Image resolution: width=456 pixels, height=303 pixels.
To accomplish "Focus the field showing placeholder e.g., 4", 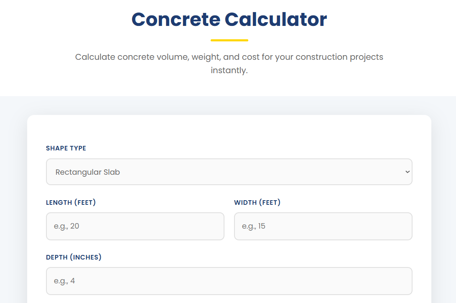I will [229, 280].
